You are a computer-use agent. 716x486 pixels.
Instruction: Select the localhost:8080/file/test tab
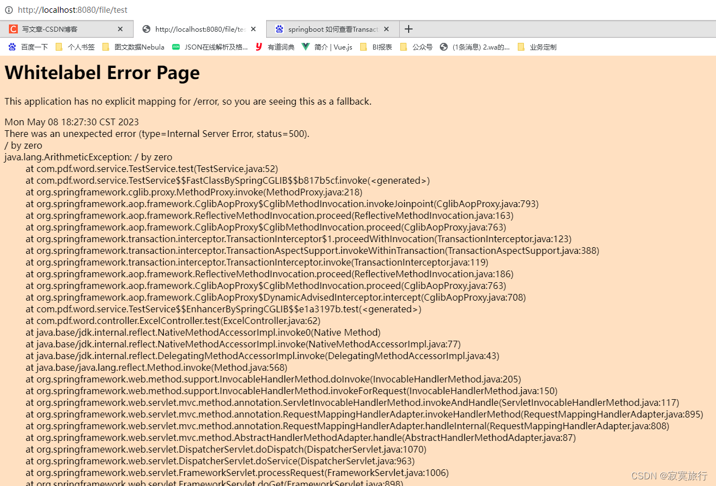pyautogui.click(x=200, y=29)
